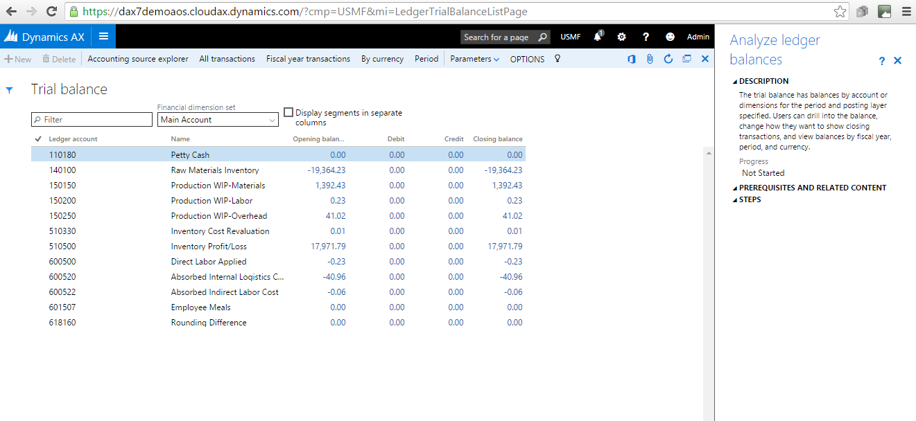Attach a document using the paperclip icon
The image size is (916, 421).
[x=650, y=59]
